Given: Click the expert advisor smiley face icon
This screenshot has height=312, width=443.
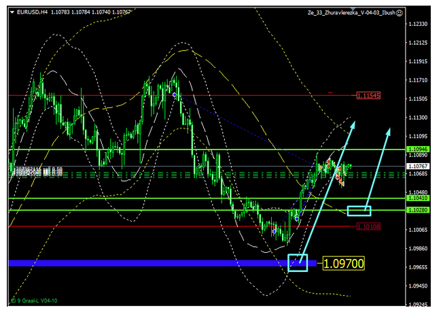Looking at the screenshot, I should [x=400, y=12].
